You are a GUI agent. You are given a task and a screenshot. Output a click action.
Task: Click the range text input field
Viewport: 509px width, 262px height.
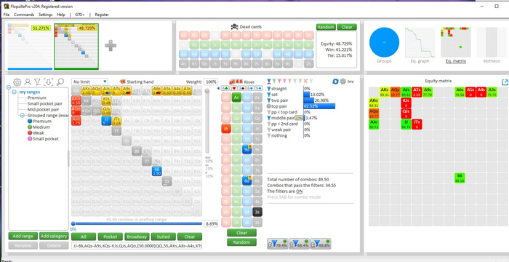[137, 247]
